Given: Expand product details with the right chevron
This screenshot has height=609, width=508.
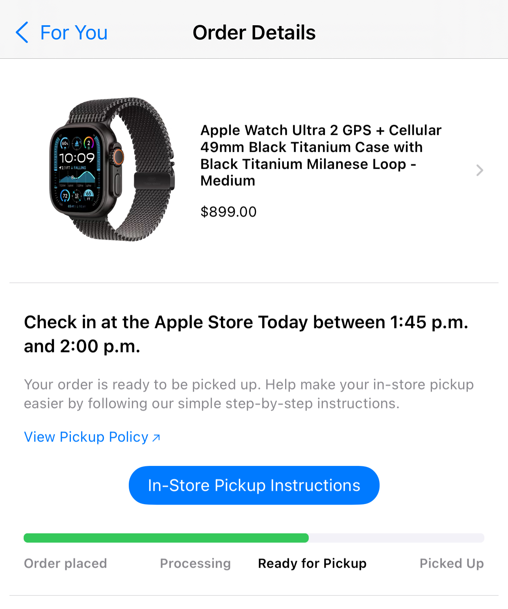Looking at the screenshot, I should pos(479,170).
